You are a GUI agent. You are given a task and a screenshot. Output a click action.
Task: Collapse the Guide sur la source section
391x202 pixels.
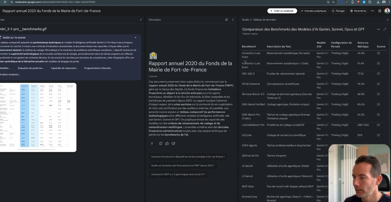tap(135, 38)
